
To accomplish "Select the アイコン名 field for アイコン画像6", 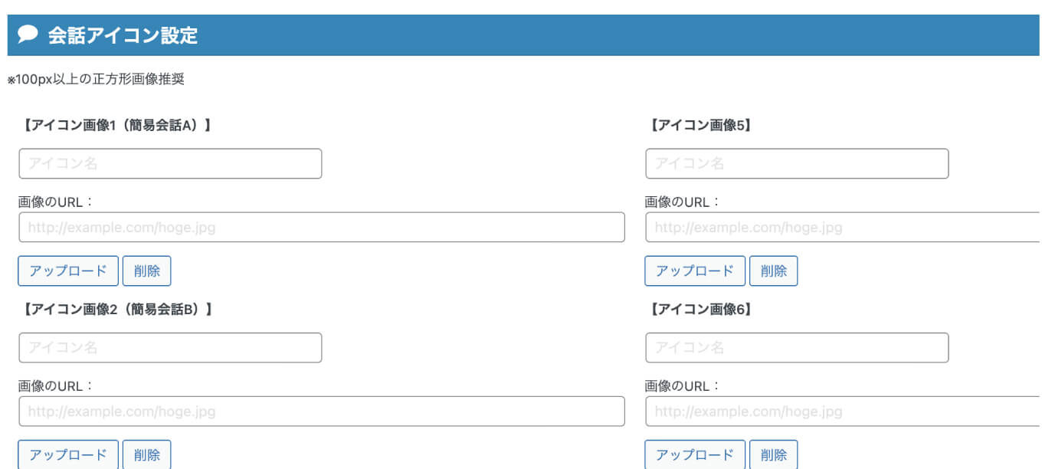I will pos(797,348).
